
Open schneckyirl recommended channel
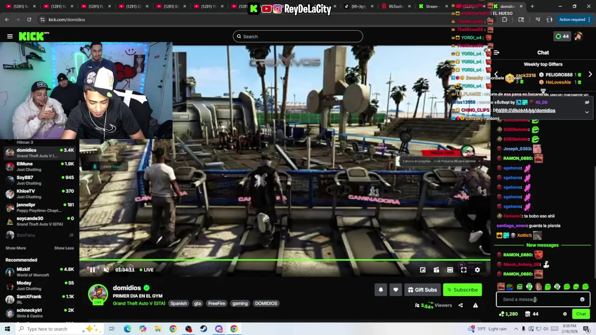point(40,313)
